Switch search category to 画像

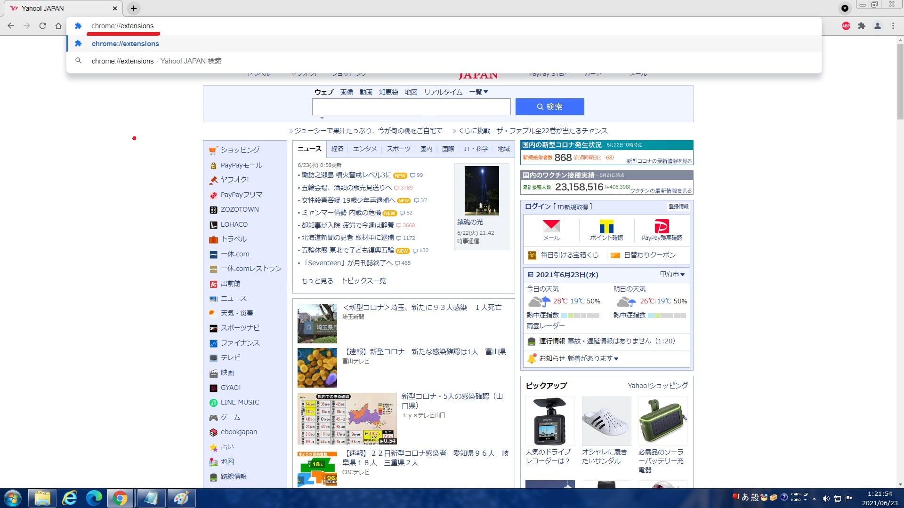click(x=347, y=92)
